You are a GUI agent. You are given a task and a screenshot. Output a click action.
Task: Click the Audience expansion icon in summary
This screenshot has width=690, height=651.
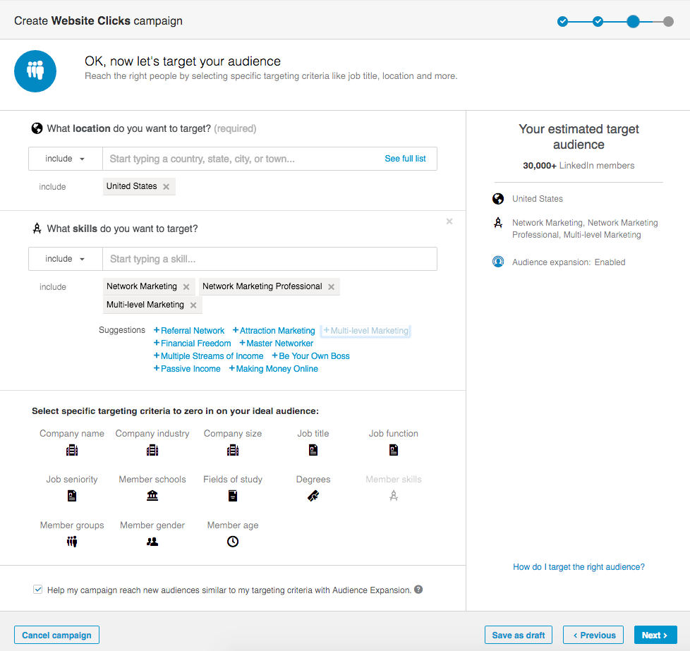(498, 262)
